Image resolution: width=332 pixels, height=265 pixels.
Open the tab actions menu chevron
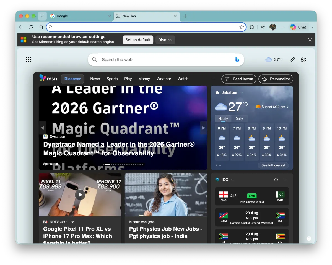pos(42,16)
